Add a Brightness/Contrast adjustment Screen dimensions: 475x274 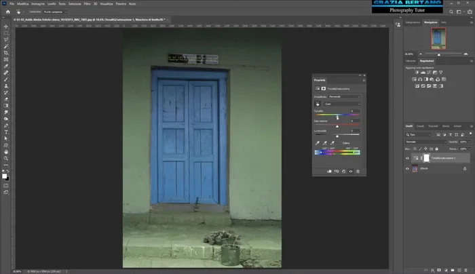(x=417, y=73)
